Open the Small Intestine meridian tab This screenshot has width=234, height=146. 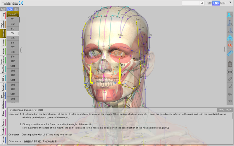(3, 60)
